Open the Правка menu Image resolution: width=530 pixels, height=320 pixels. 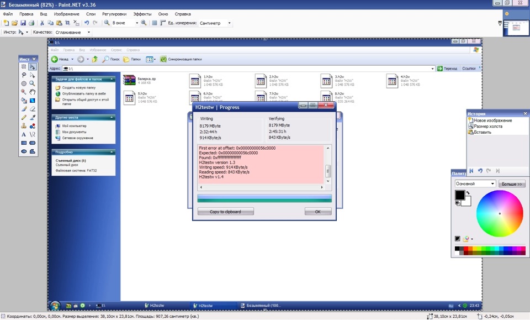[26, 14]
